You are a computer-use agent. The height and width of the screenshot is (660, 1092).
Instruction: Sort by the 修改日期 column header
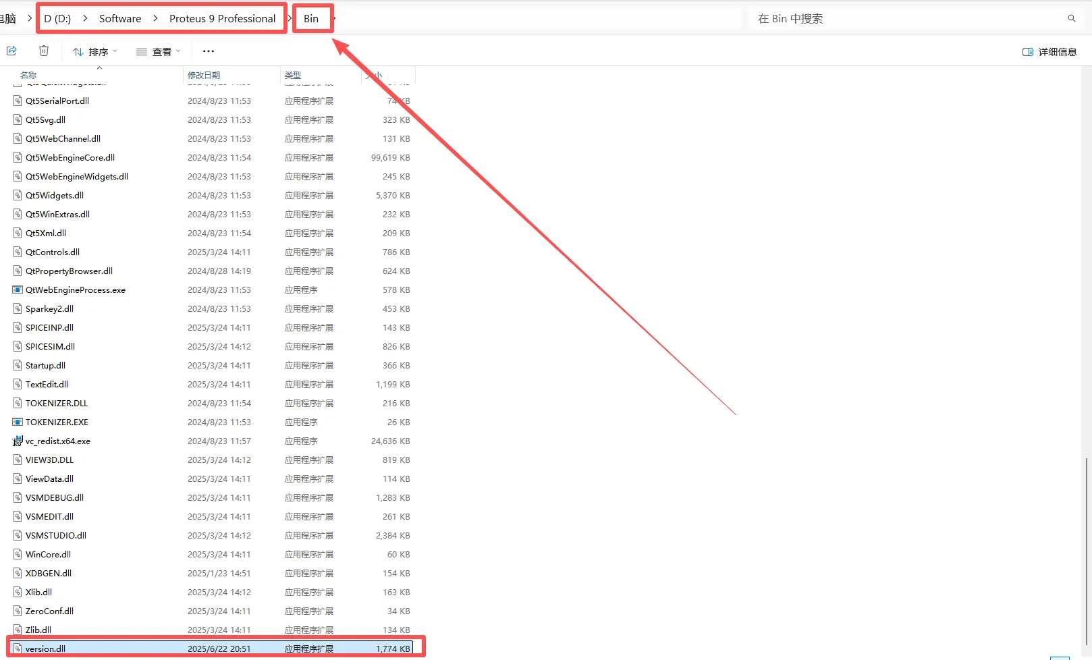coord(204,75)
